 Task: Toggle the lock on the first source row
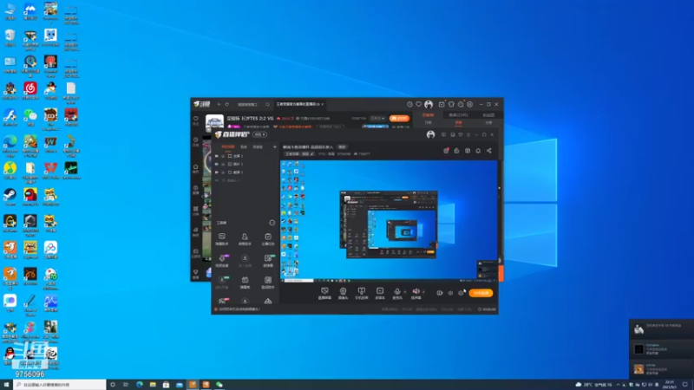pyautogui.click(x=223, y=156)
